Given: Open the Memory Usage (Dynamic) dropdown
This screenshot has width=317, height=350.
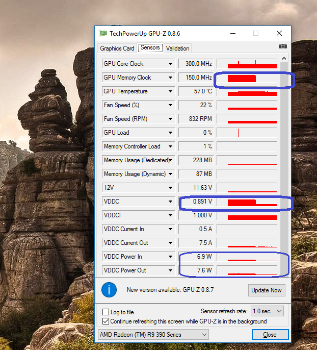Looking at the screenshot, I should (170, 174).
